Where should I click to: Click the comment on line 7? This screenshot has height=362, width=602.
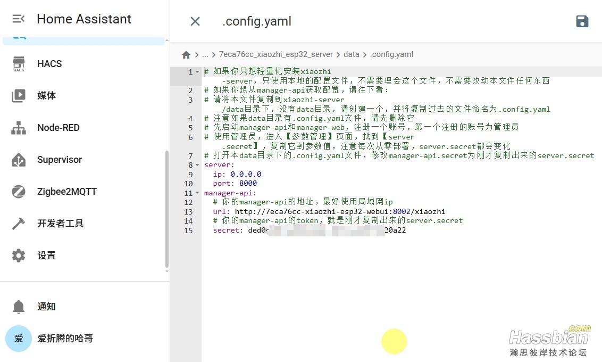pos(399,155)
